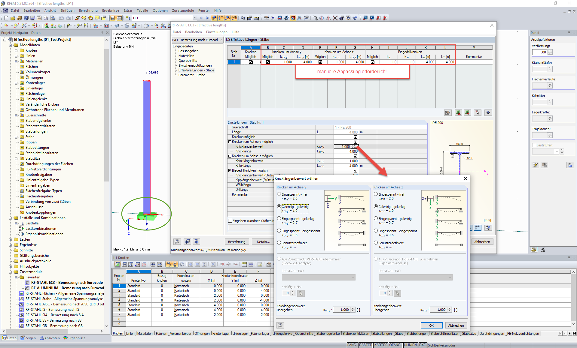Click the lock icon in Panel
The width and height of the screenshot is (577, 348).
[x=570, y=165]
